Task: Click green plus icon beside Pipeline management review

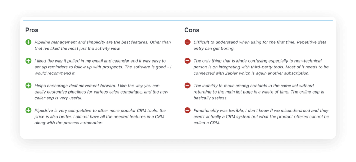Action: point(28,42)
